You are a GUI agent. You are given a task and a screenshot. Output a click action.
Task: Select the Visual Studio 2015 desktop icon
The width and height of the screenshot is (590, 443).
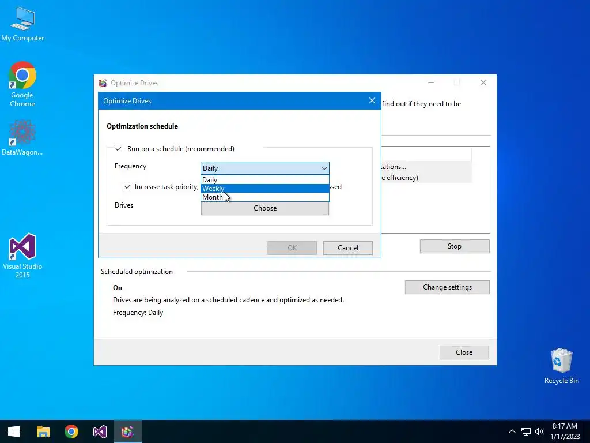tap(22, 256)
